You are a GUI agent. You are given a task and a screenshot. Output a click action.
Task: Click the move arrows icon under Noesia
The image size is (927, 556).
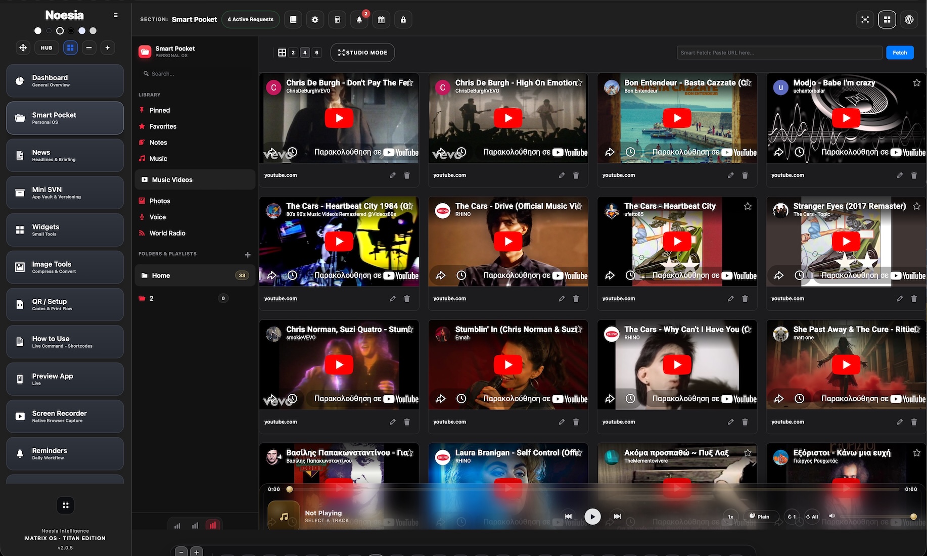(x=23, y=48)
